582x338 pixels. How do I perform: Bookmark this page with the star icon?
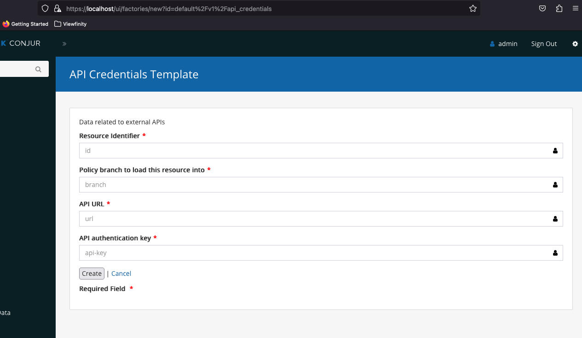[473, 8]
